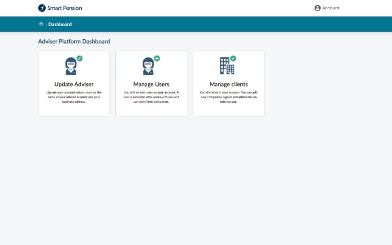Click the Update Adviser person icon
This screenshot has height=245, width=392.
(x=71, y=66)
